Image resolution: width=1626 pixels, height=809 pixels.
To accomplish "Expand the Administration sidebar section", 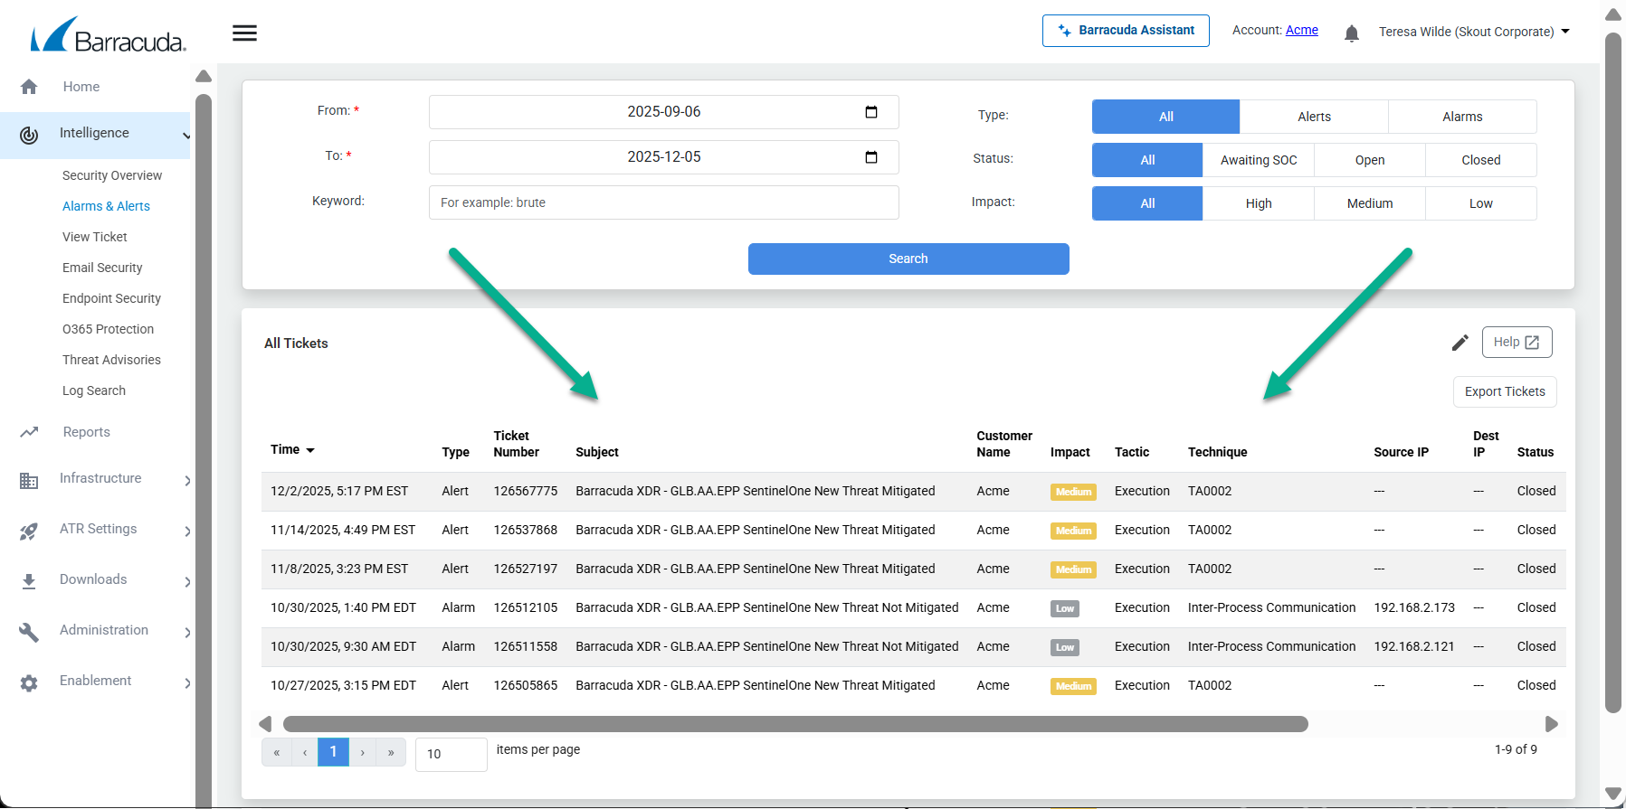I will pyautogui.click(x=186, y=632).
